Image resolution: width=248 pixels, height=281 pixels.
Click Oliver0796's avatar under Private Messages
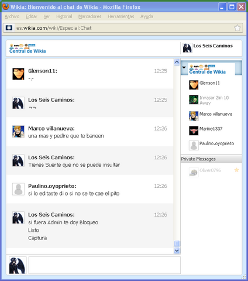(x=194, y=172)
